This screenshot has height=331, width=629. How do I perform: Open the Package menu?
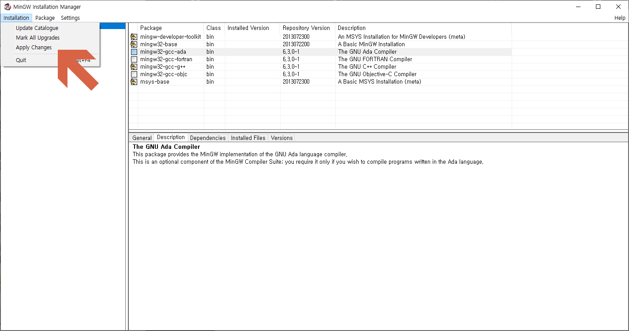(x=45, y=18)
